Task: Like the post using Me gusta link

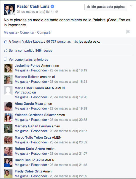Action: 10,32
